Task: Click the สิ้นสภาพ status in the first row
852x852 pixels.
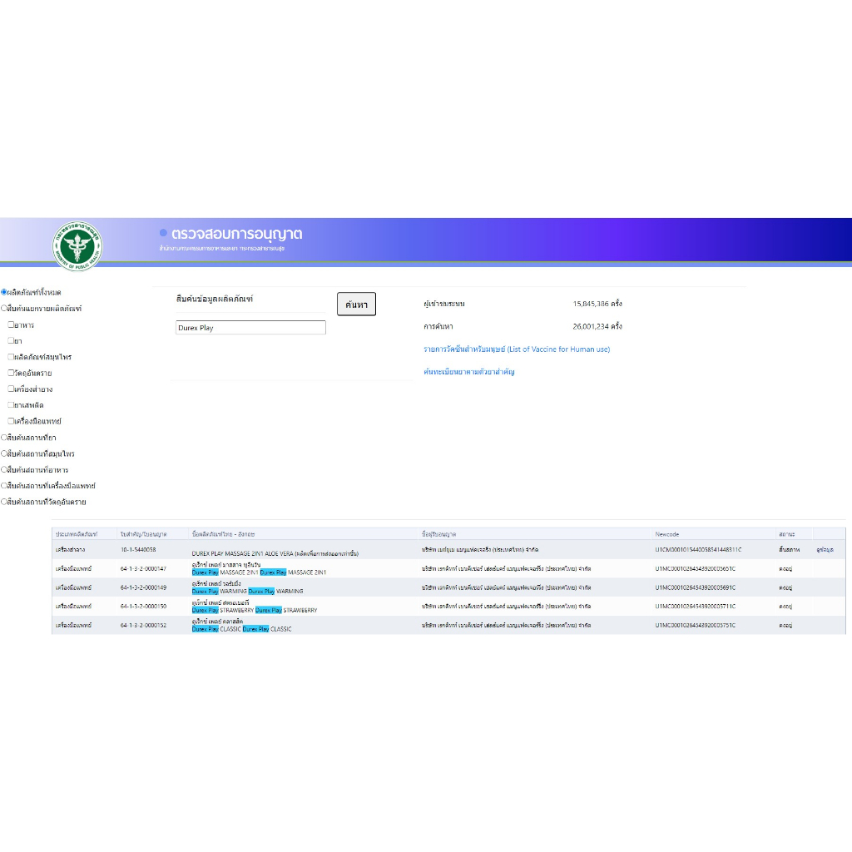Action: point(789,550)
